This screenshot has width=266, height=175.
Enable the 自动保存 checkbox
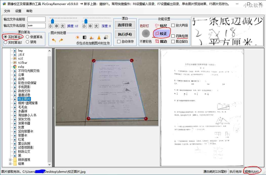point(119,41)
